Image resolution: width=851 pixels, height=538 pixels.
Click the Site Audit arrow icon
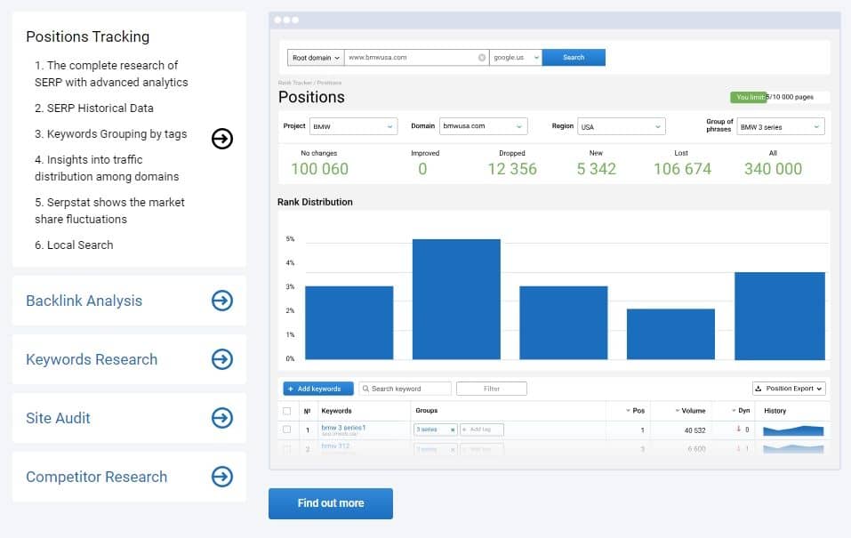click(222, 418)
